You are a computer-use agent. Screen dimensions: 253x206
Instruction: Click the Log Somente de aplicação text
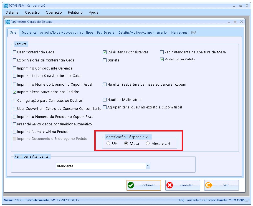click(198, 200)
